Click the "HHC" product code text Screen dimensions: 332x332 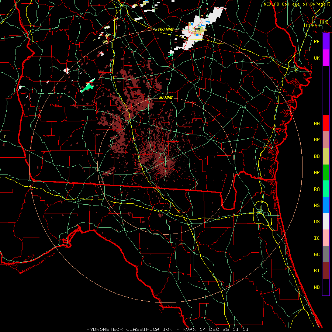tap(324, 22)
